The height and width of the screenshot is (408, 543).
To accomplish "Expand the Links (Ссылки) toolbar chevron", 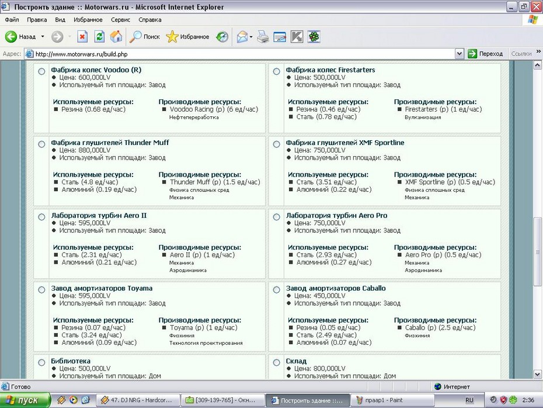I will [538, 51].
